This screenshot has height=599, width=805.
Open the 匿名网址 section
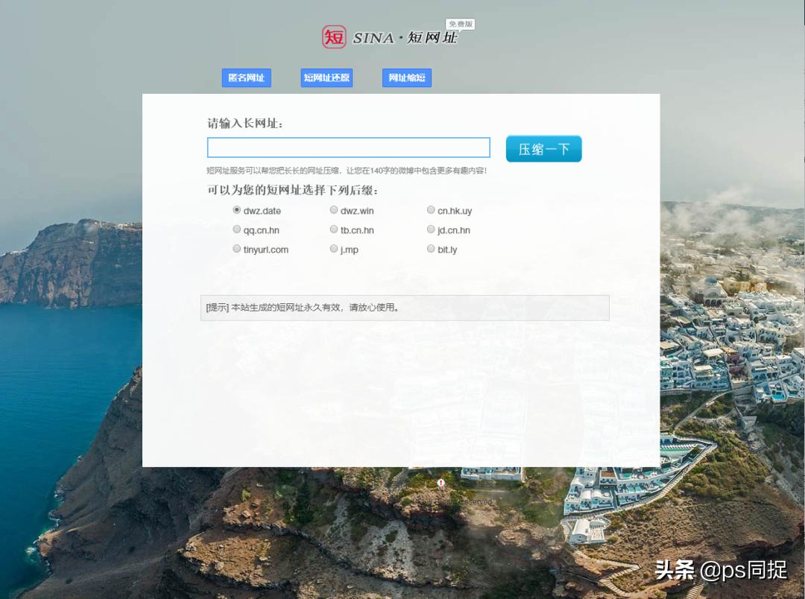(x=246, y=77)
